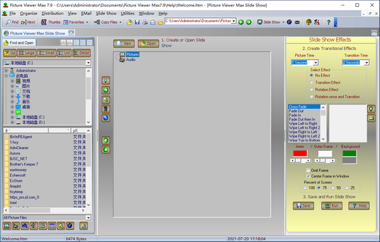
Task: Click the envelope email icon in toolbar
Action: click(x=153, y=22)
